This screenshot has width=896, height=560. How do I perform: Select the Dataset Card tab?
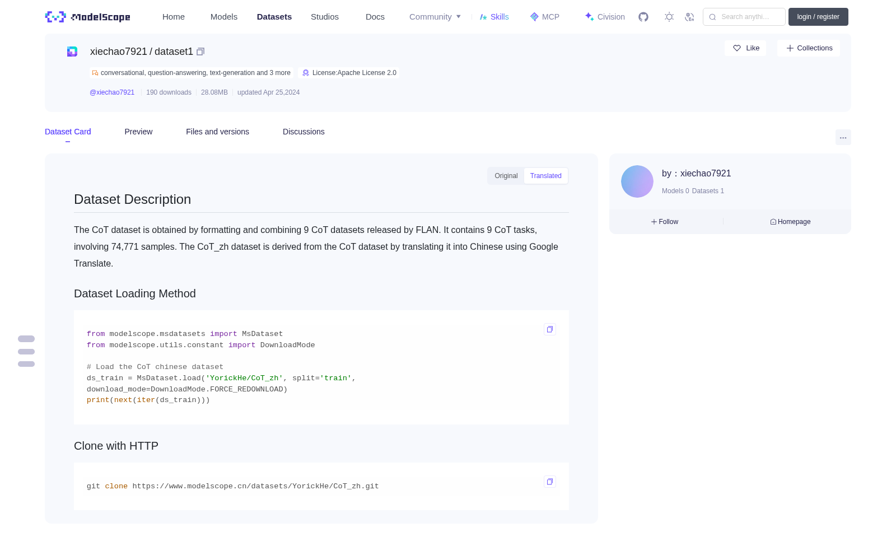68,132
